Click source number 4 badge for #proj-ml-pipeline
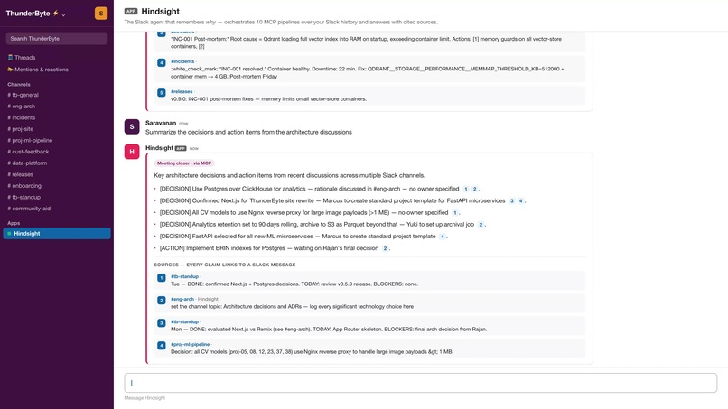728x409 pixels. tap(161, 346)
